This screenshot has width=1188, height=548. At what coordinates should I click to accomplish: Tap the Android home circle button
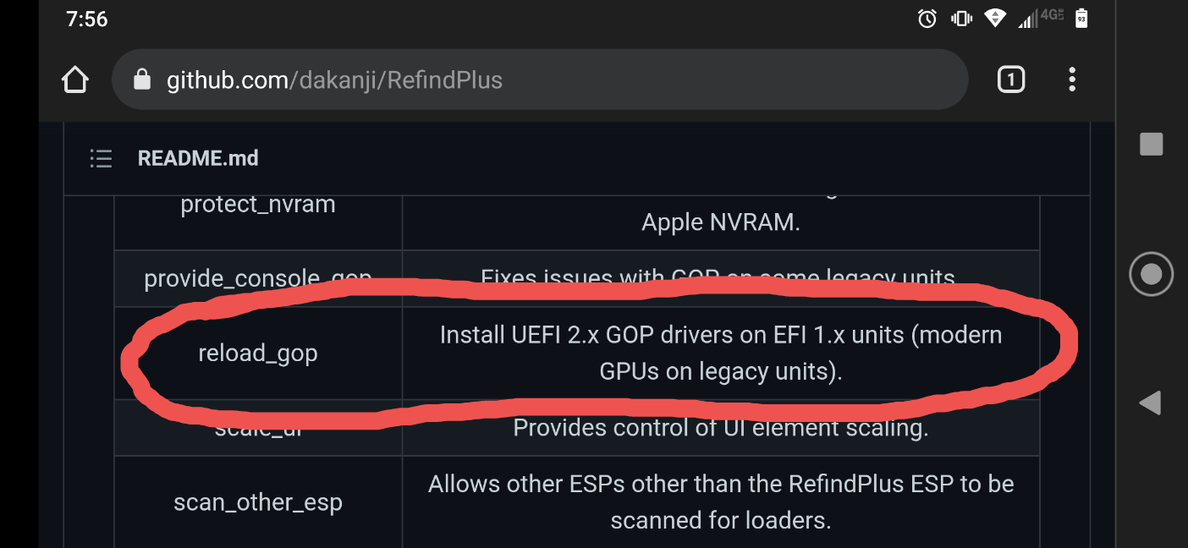1151,274
